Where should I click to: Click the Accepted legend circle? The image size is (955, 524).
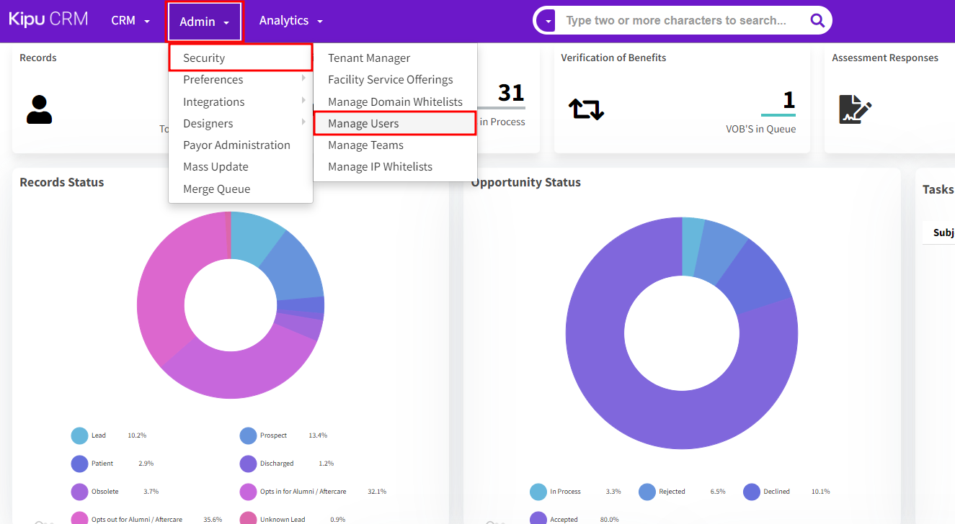(538, 519)
